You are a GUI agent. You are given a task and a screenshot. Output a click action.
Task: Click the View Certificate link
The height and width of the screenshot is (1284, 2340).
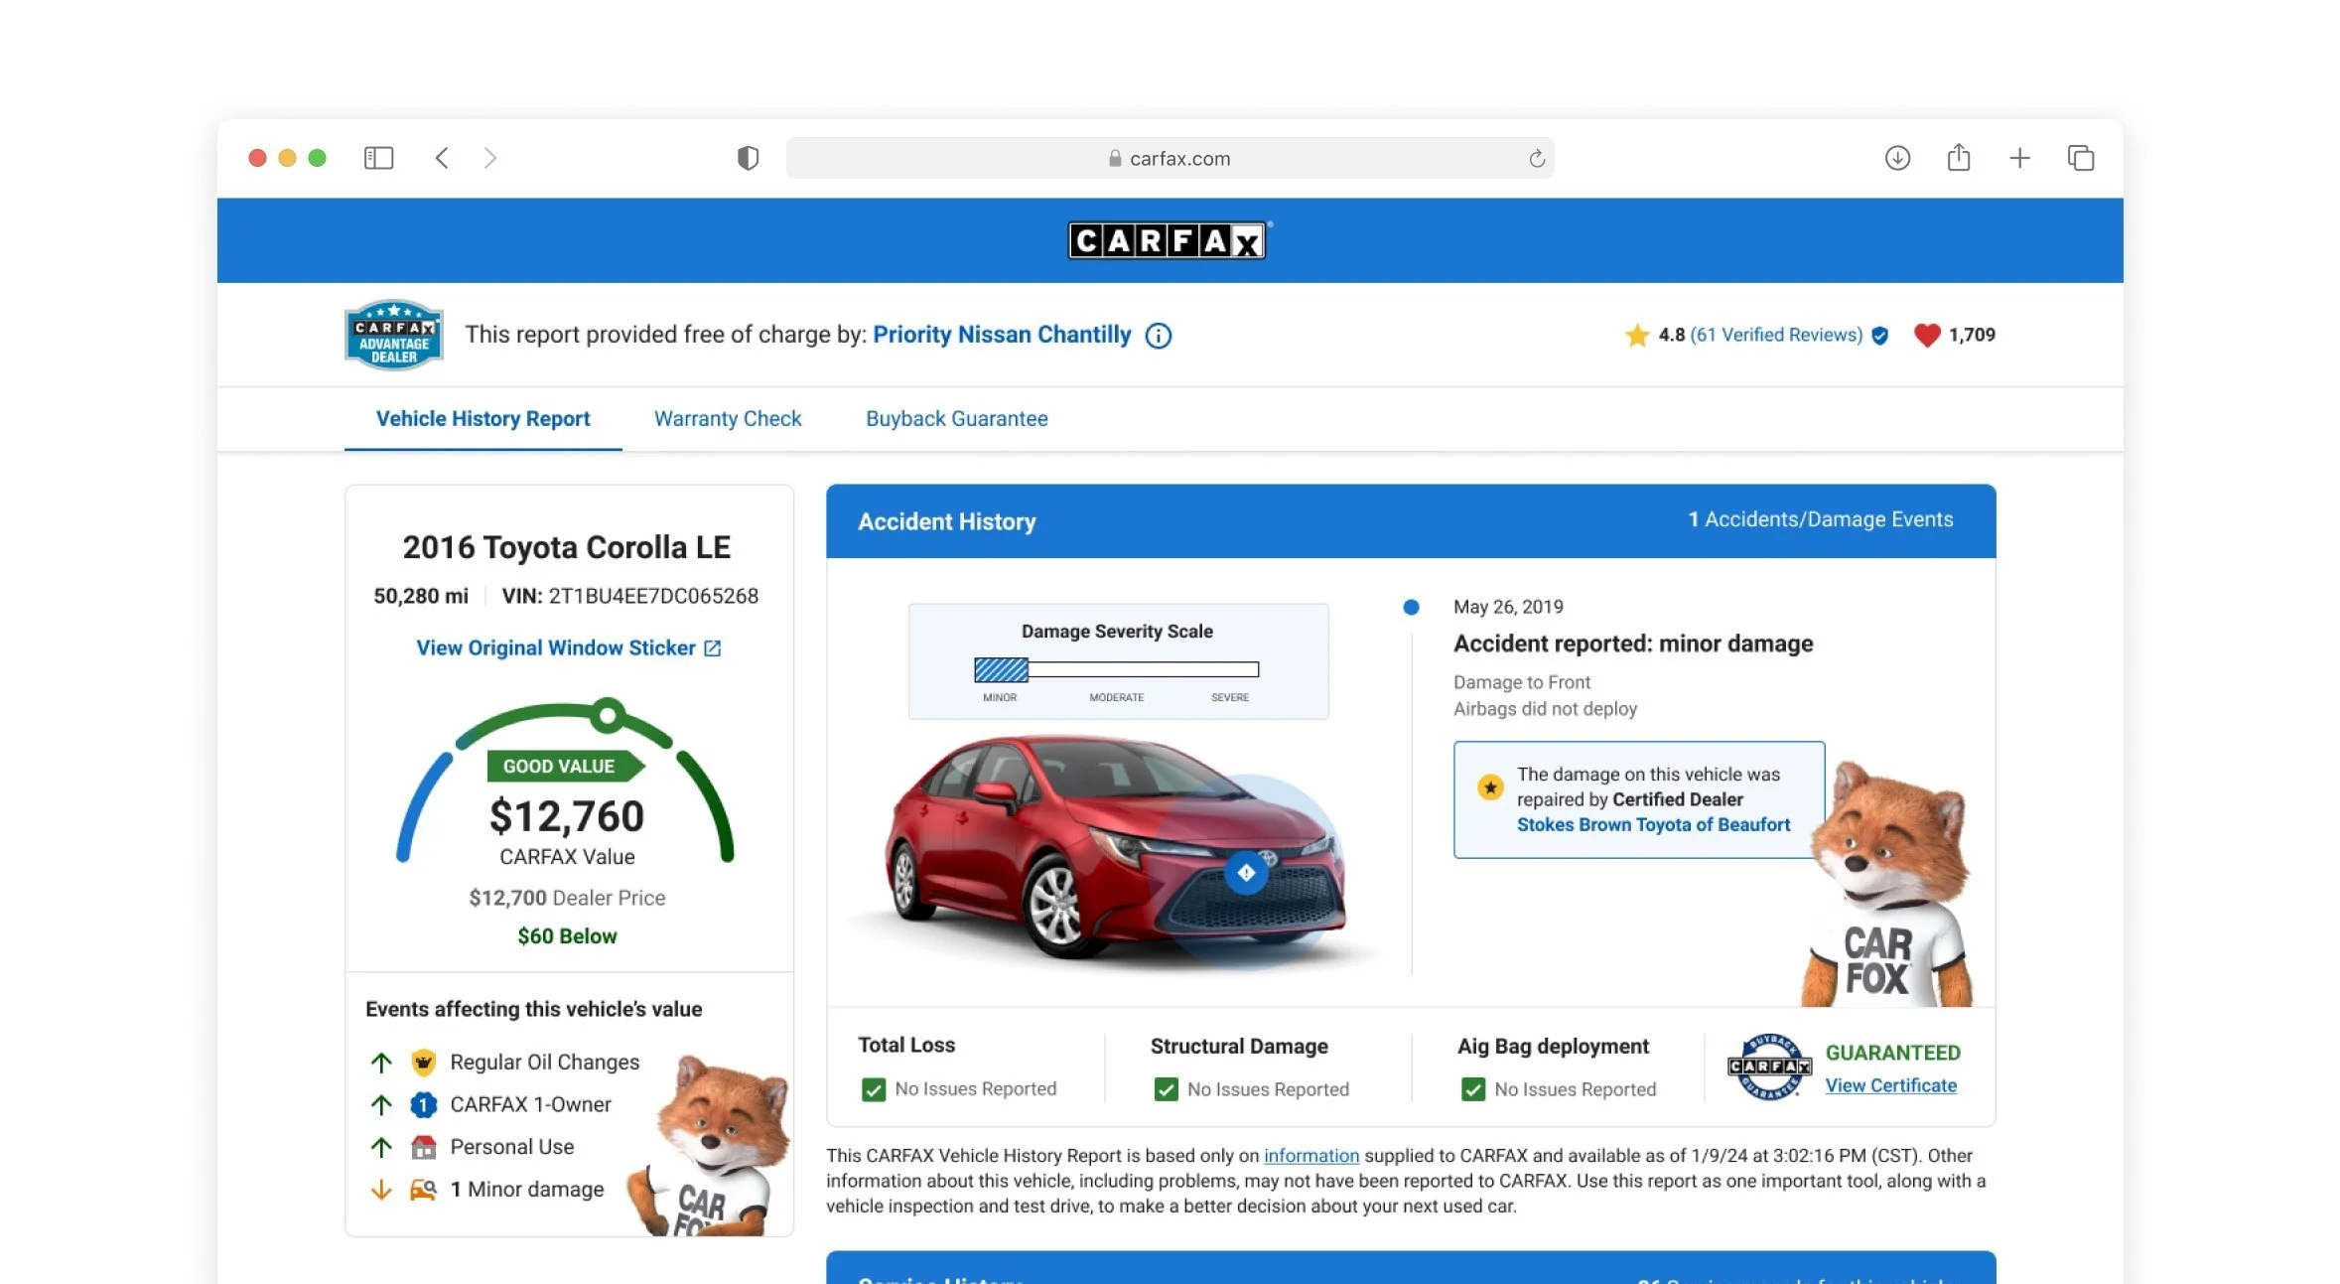tap(1890, 1085)
